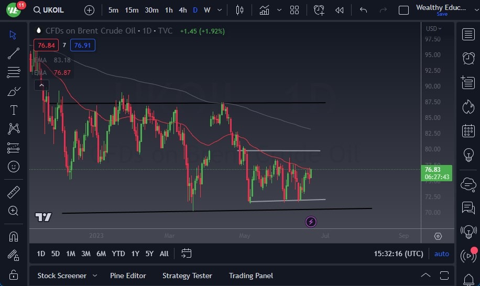Switch to the Pine Editor tab
Image resolution: width=480 pixels, height=286 pixels.
pyautogui.click(x=128, y=276)
